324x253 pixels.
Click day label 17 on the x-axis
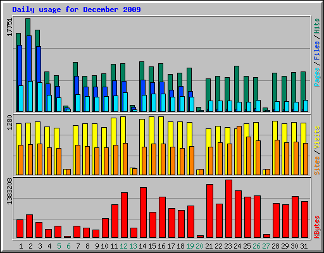171,246
